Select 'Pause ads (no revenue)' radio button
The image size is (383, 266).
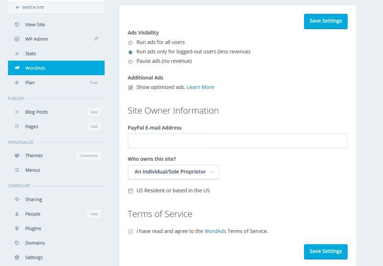131,61
